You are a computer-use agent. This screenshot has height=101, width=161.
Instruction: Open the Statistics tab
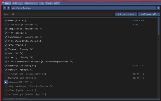(x=31, y=3)
